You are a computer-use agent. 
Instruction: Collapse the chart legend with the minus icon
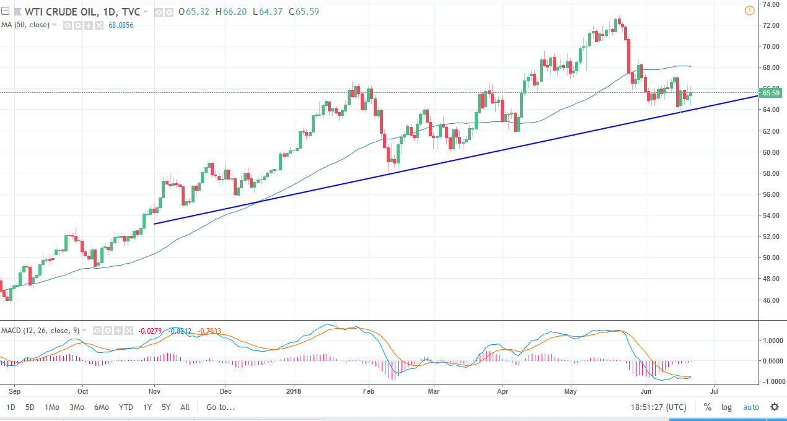[5, 11]
